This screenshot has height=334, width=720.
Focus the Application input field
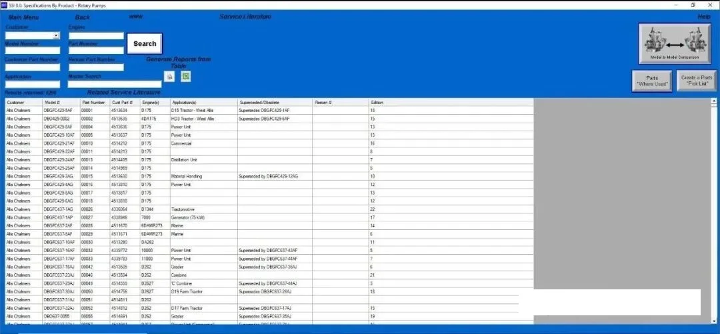click(x=33, y=84)
